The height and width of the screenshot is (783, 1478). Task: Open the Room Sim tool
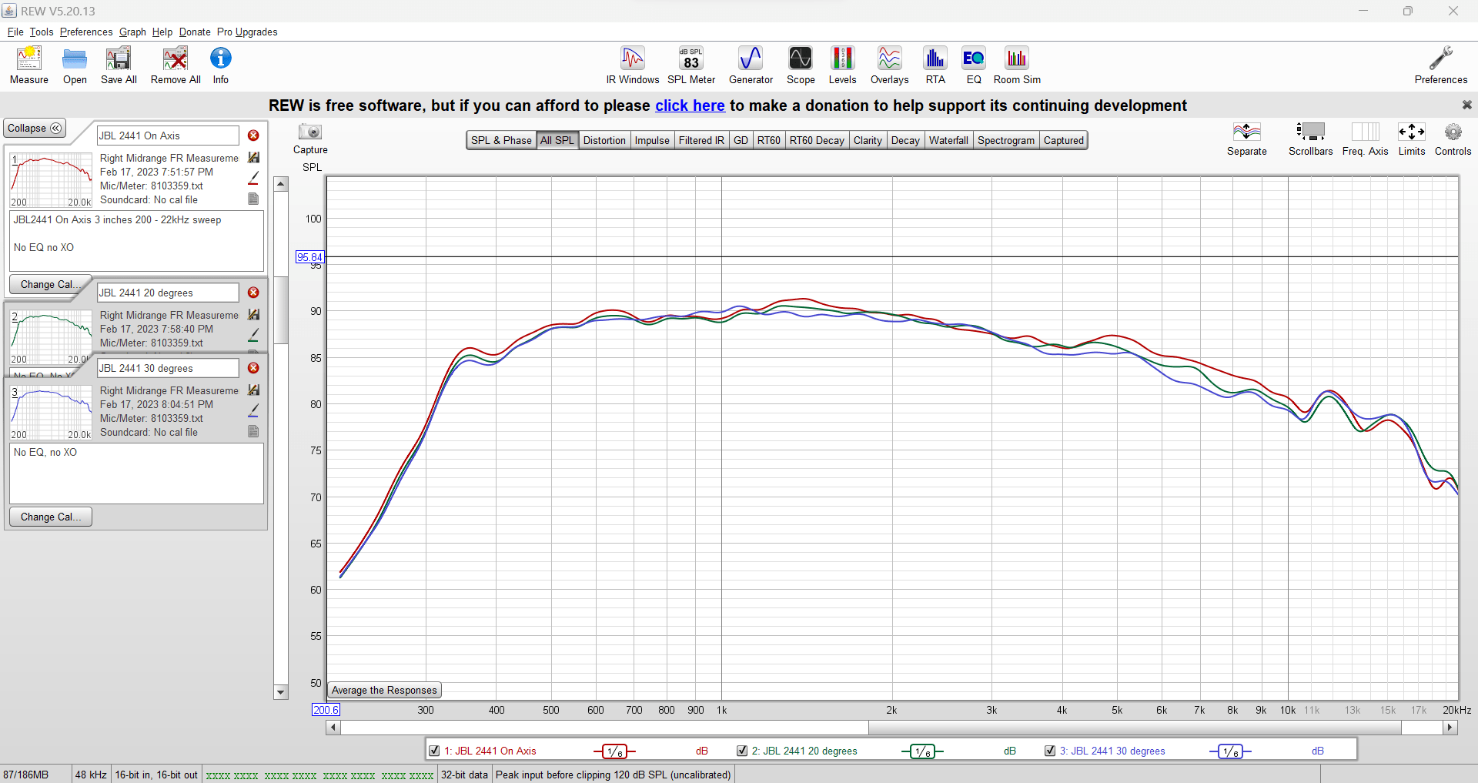1017,65
